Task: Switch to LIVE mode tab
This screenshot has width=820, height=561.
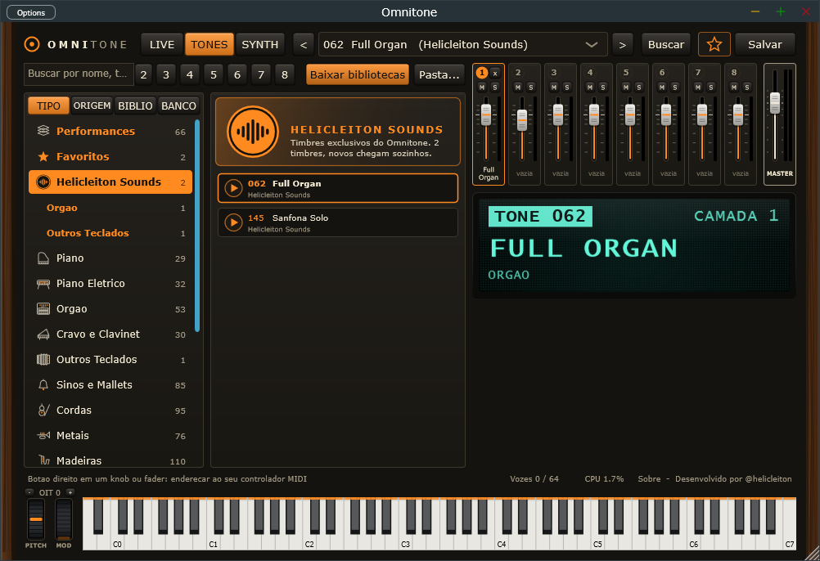Action: 162,44
